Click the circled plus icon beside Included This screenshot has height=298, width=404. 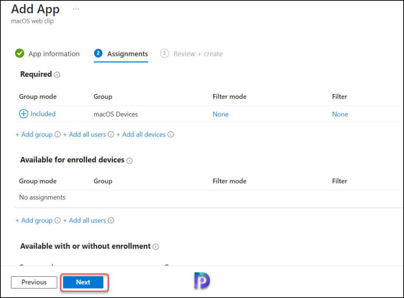tap(23, 114)
